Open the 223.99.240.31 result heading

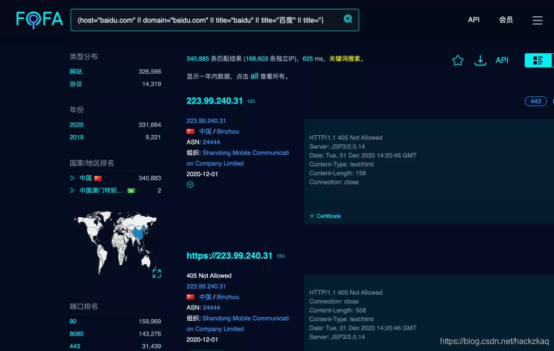click(214, 101)
